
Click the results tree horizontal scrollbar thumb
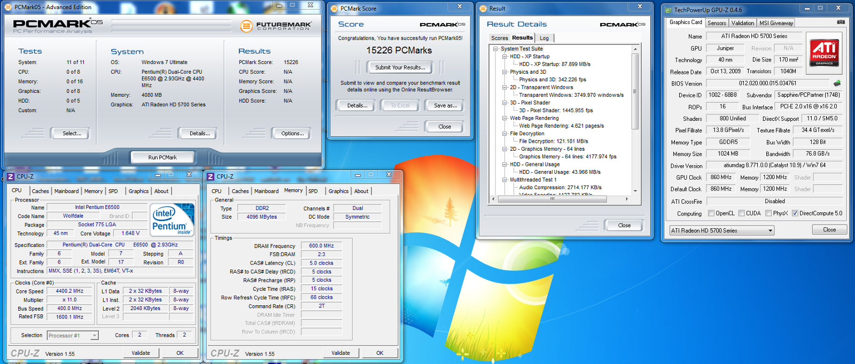click(x=552, y=199)
